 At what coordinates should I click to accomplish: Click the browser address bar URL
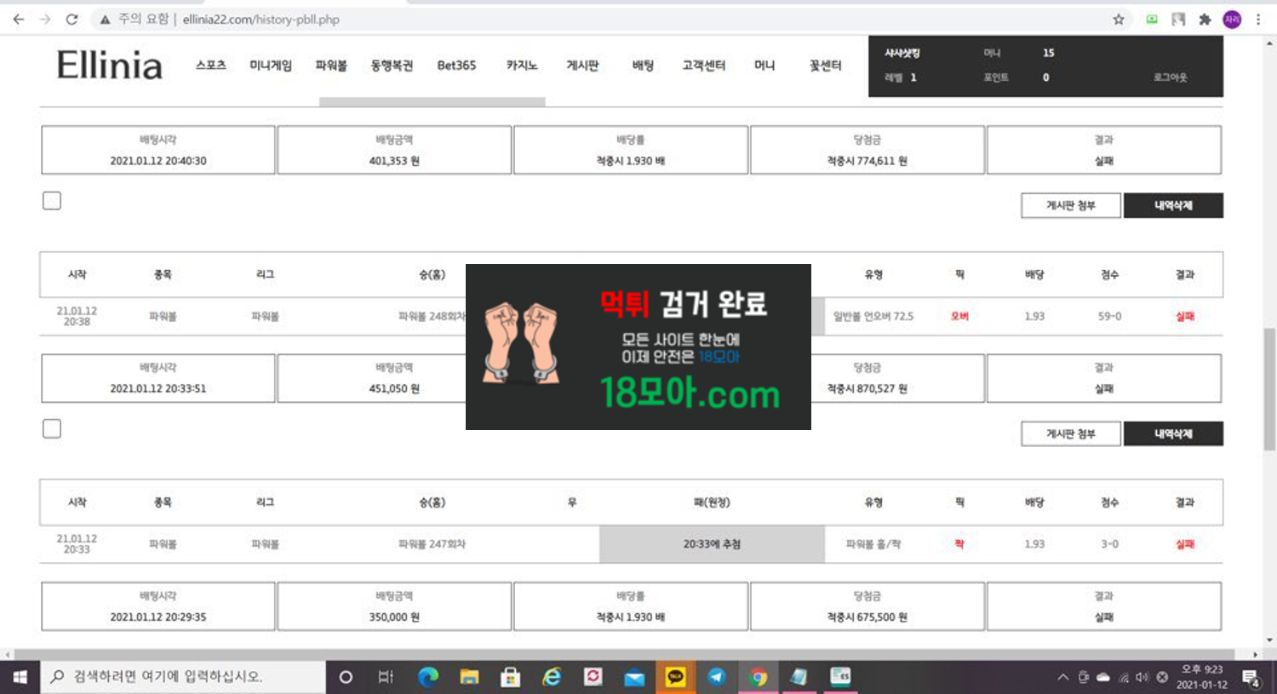(261, 19)
